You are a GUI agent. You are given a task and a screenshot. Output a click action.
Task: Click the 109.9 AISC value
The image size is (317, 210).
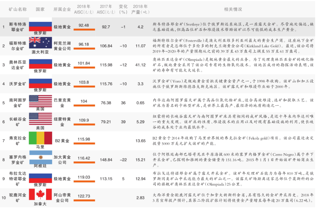coord(84,120)
